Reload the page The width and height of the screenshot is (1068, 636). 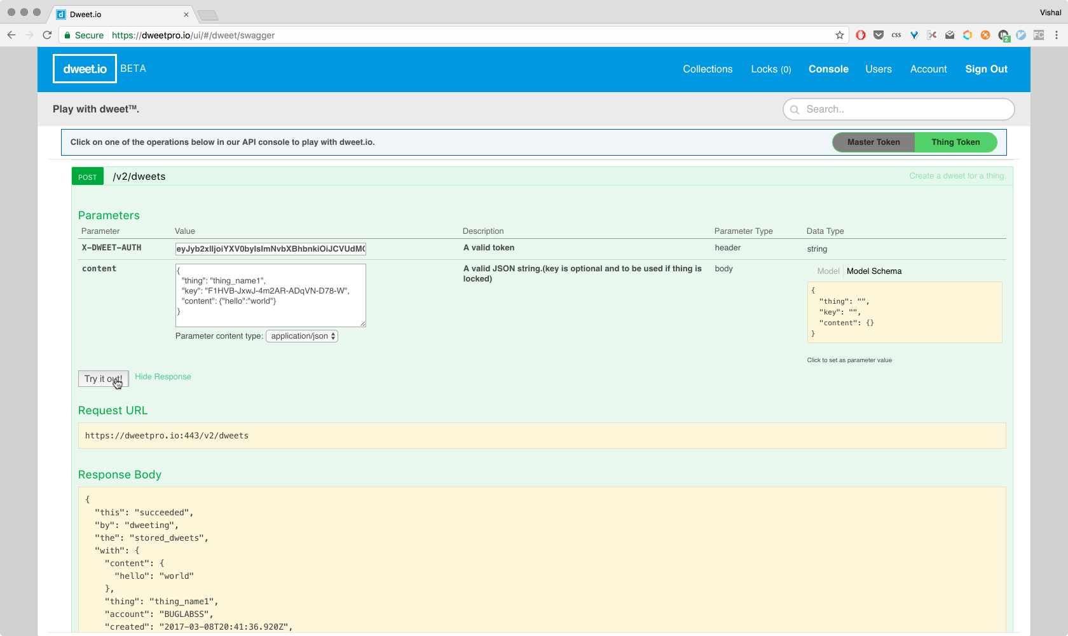coord(47,35)
